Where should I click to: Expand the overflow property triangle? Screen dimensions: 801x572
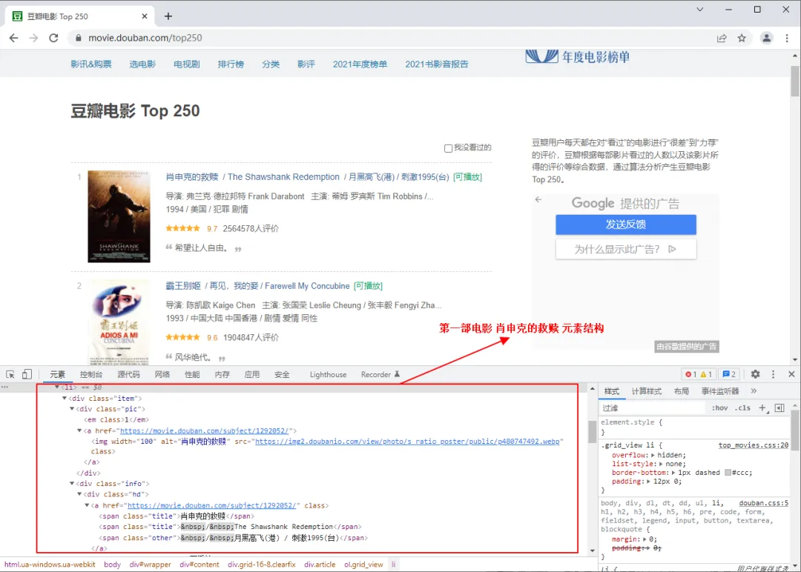[653, 455]
